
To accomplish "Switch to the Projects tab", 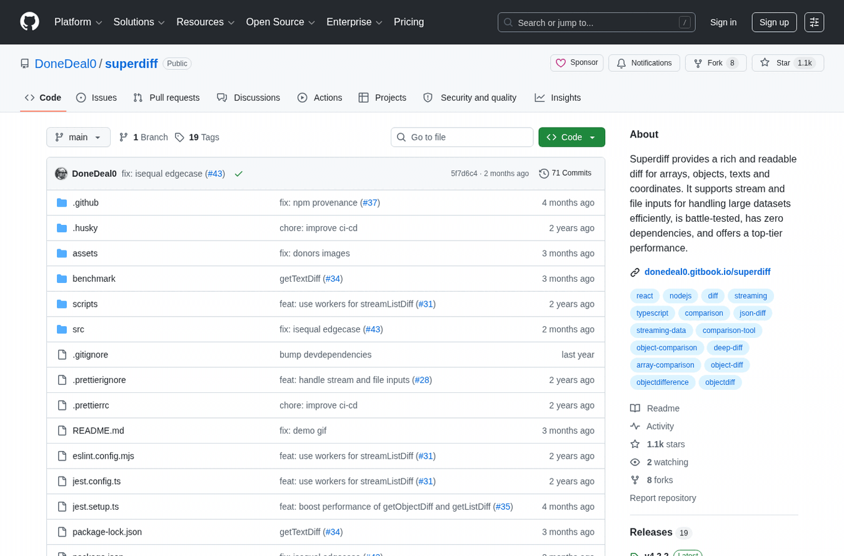I will 382,97.
